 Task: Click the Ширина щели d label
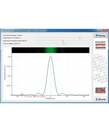pyautogui.click(x=12, y=38)
